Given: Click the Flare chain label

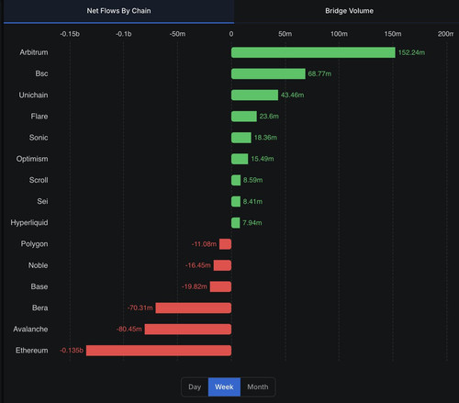Looking at the screenshot, I should [39, 117].
